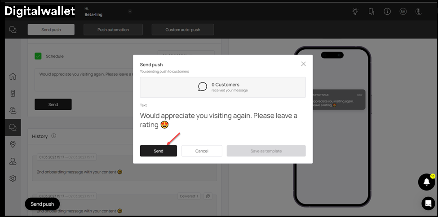The height and width of the screenshot is (217, 438).
Task: Copy the delivered history message icon
Action: click(x=208, y=196)
